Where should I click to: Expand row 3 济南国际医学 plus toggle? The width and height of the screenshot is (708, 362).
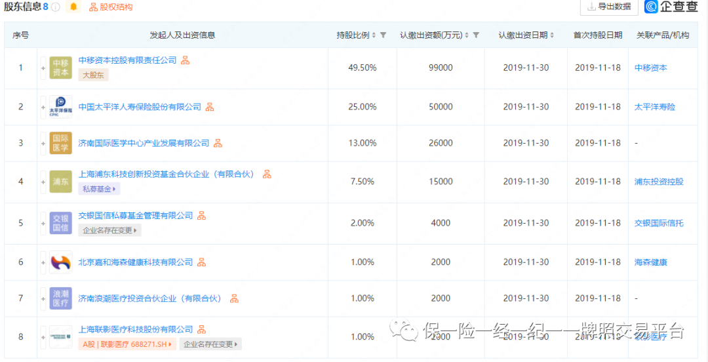pyautogui.click(x=43, y=143)
